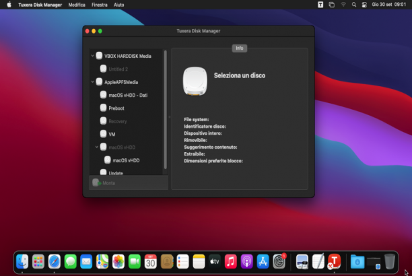This screenshot has height=276, width=412.
Task: Open Launchpad from the Dock
Action: click(38, 262)
